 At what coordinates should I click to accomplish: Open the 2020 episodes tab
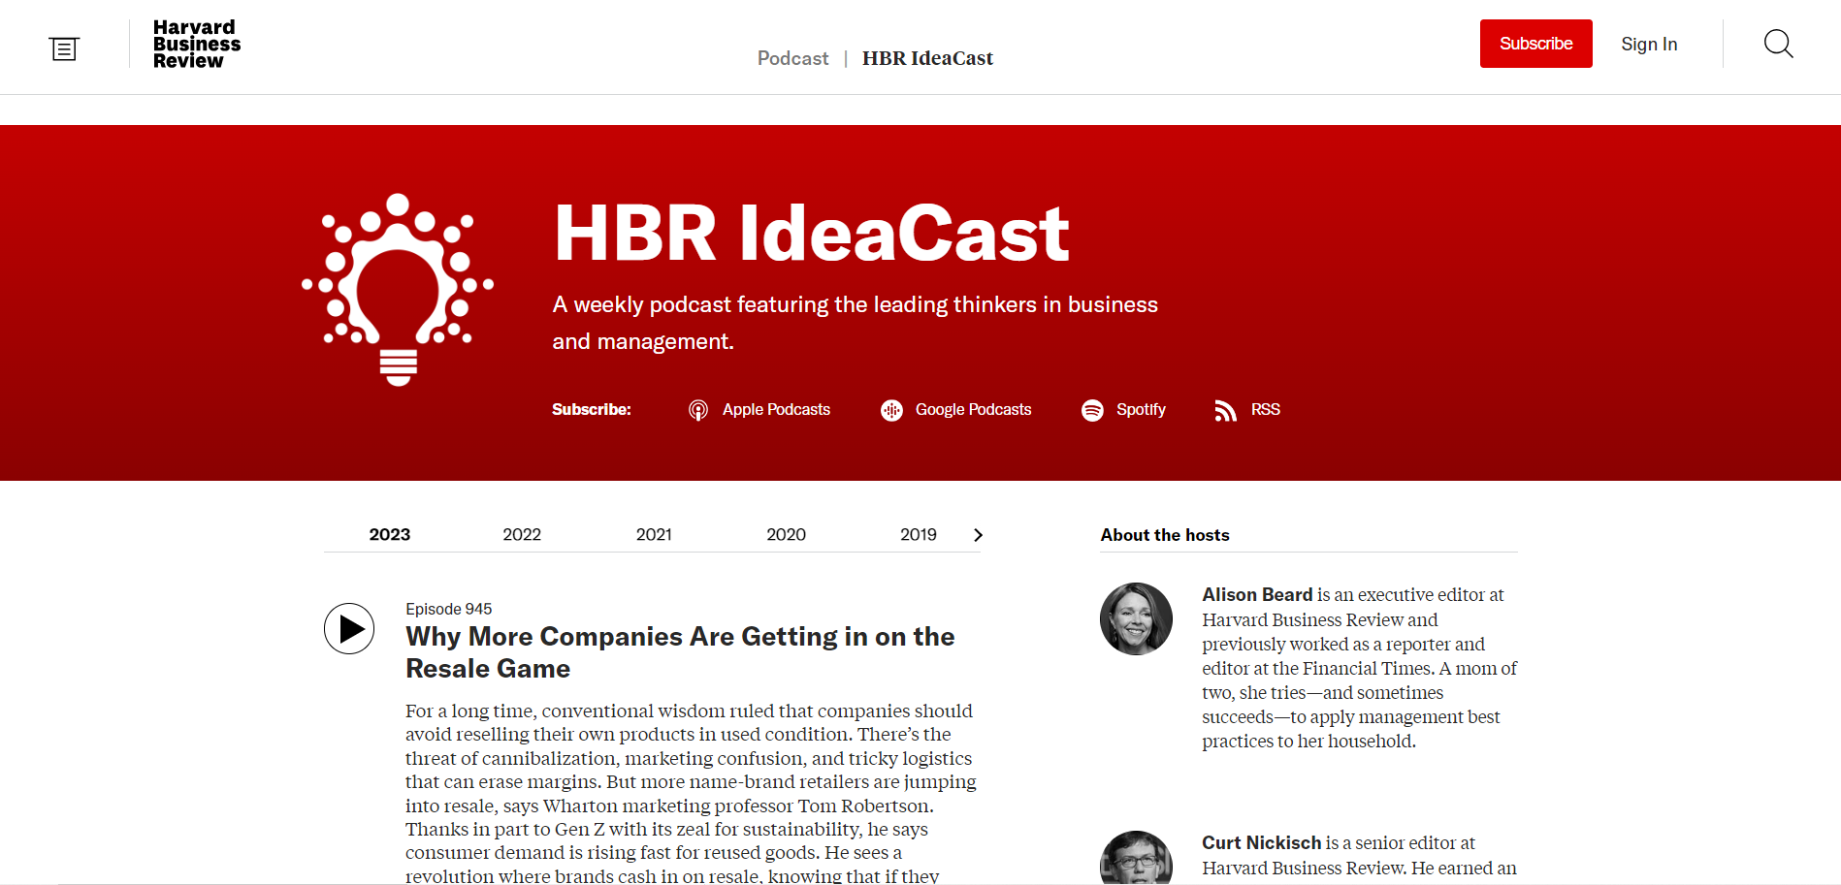click(786, 535)
